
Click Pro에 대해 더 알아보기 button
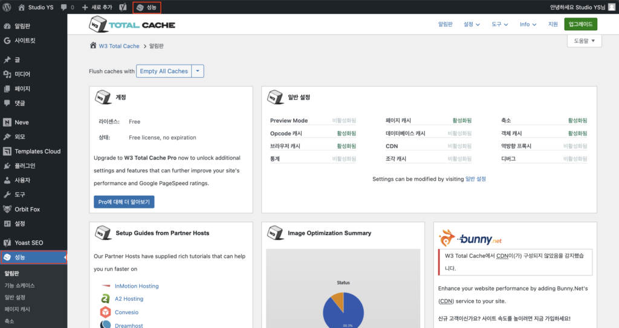[124, 202]
